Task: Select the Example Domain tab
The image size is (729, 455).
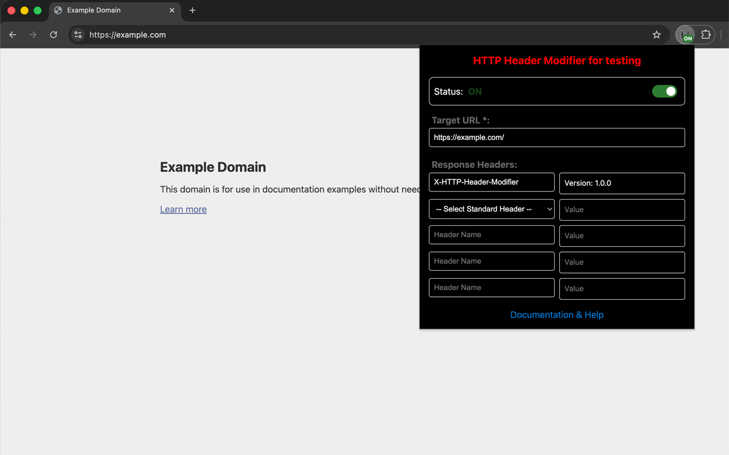Action: (x=114, y=10)
